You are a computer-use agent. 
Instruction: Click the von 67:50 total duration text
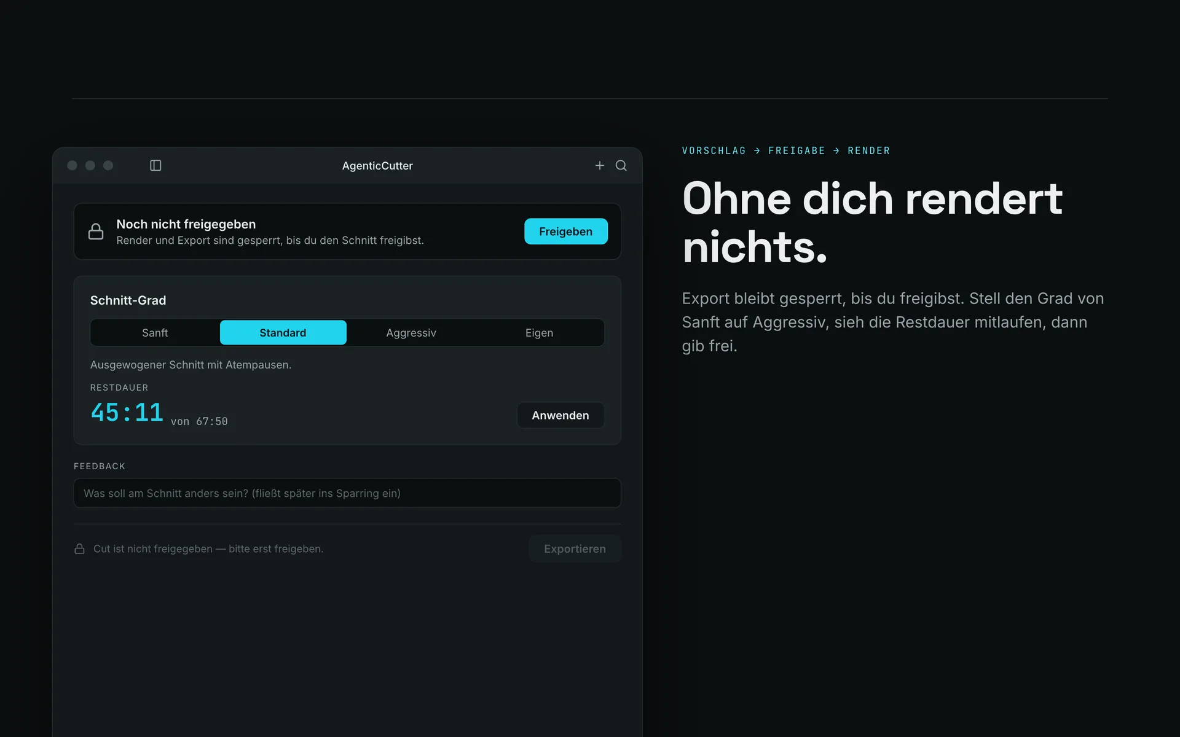[x=199, y=421]
